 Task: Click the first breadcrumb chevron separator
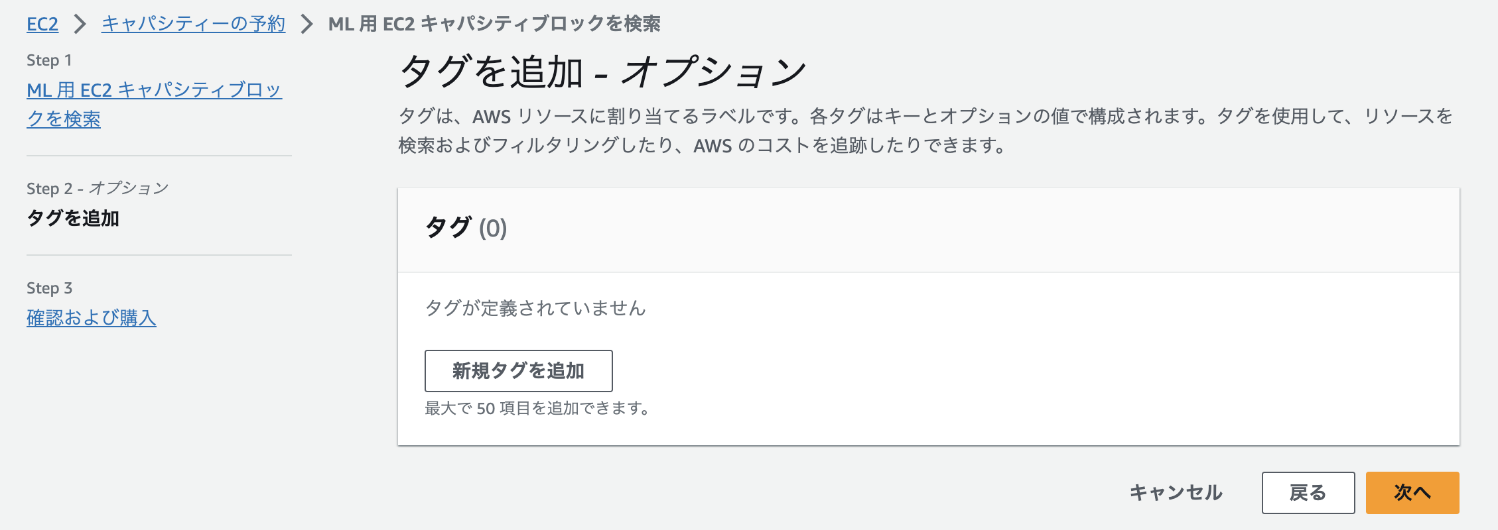pyautogui.click(x=78, y=25)
